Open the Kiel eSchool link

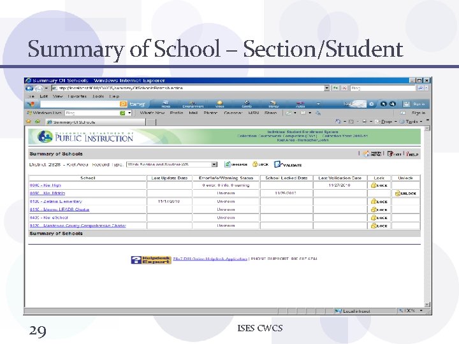coord(49,218)
